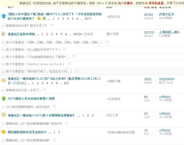Open the 灌水乐园 forum section
The image size is (184, 145).
pyautogui.click(x=112, y=34)
